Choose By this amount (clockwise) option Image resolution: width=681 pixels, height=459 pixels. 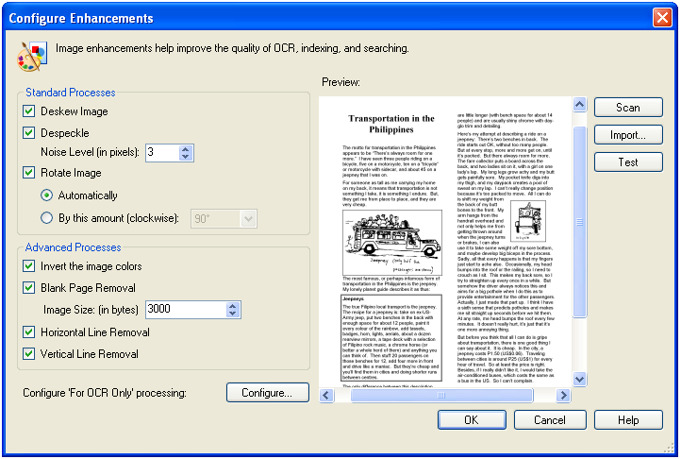point(46,217)
